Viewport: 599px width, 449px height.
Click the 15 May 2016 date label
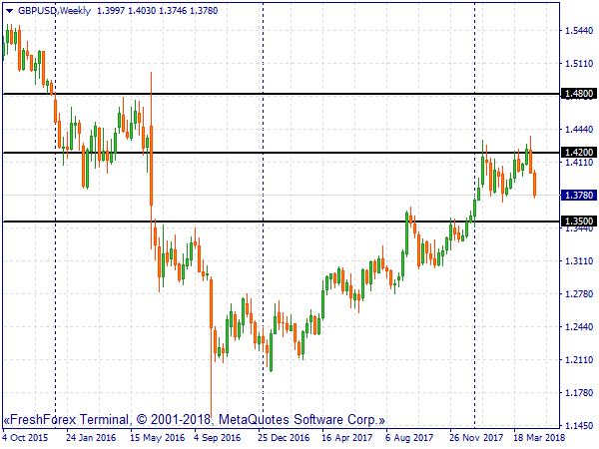point(157,438)
